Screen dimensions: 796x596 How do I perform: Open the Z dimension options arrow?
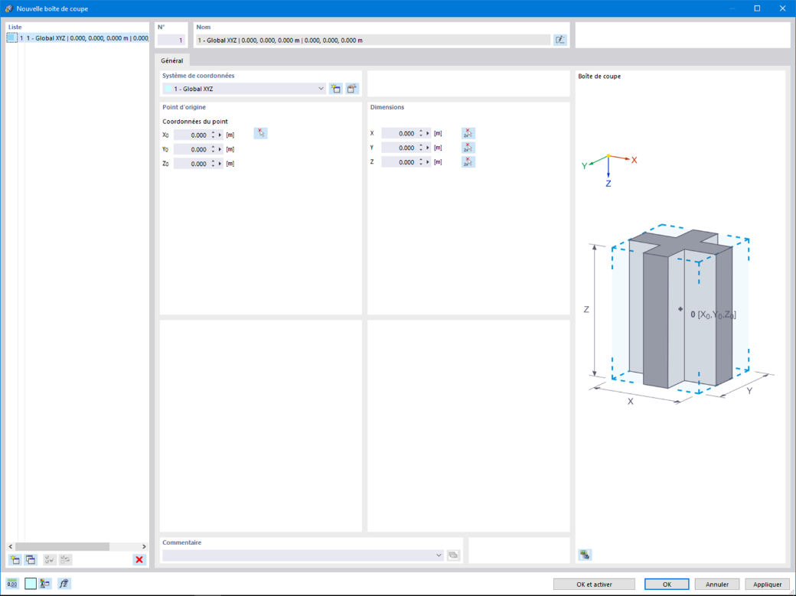coord(428,162)
